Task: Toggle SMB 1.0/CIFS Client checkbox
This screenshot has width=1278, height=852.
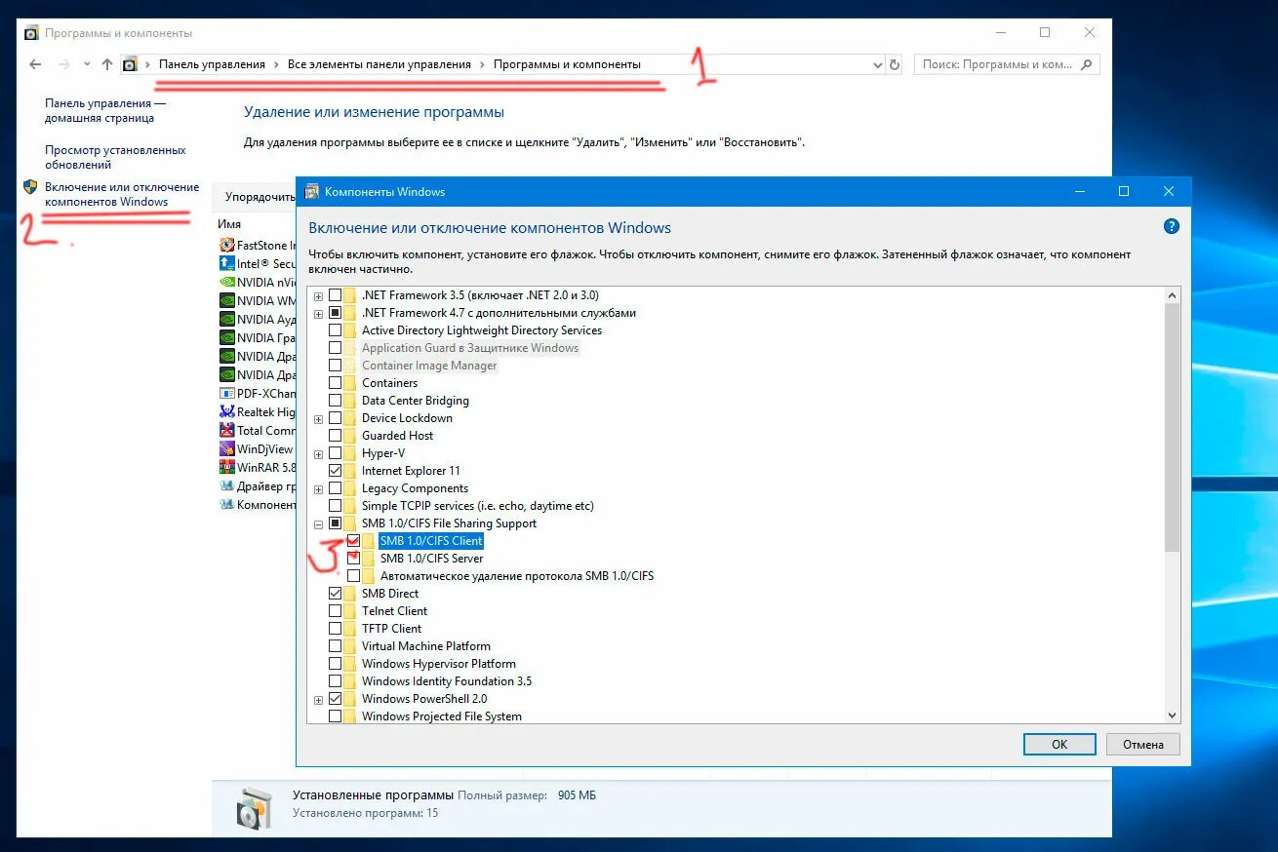Action: 353,541
